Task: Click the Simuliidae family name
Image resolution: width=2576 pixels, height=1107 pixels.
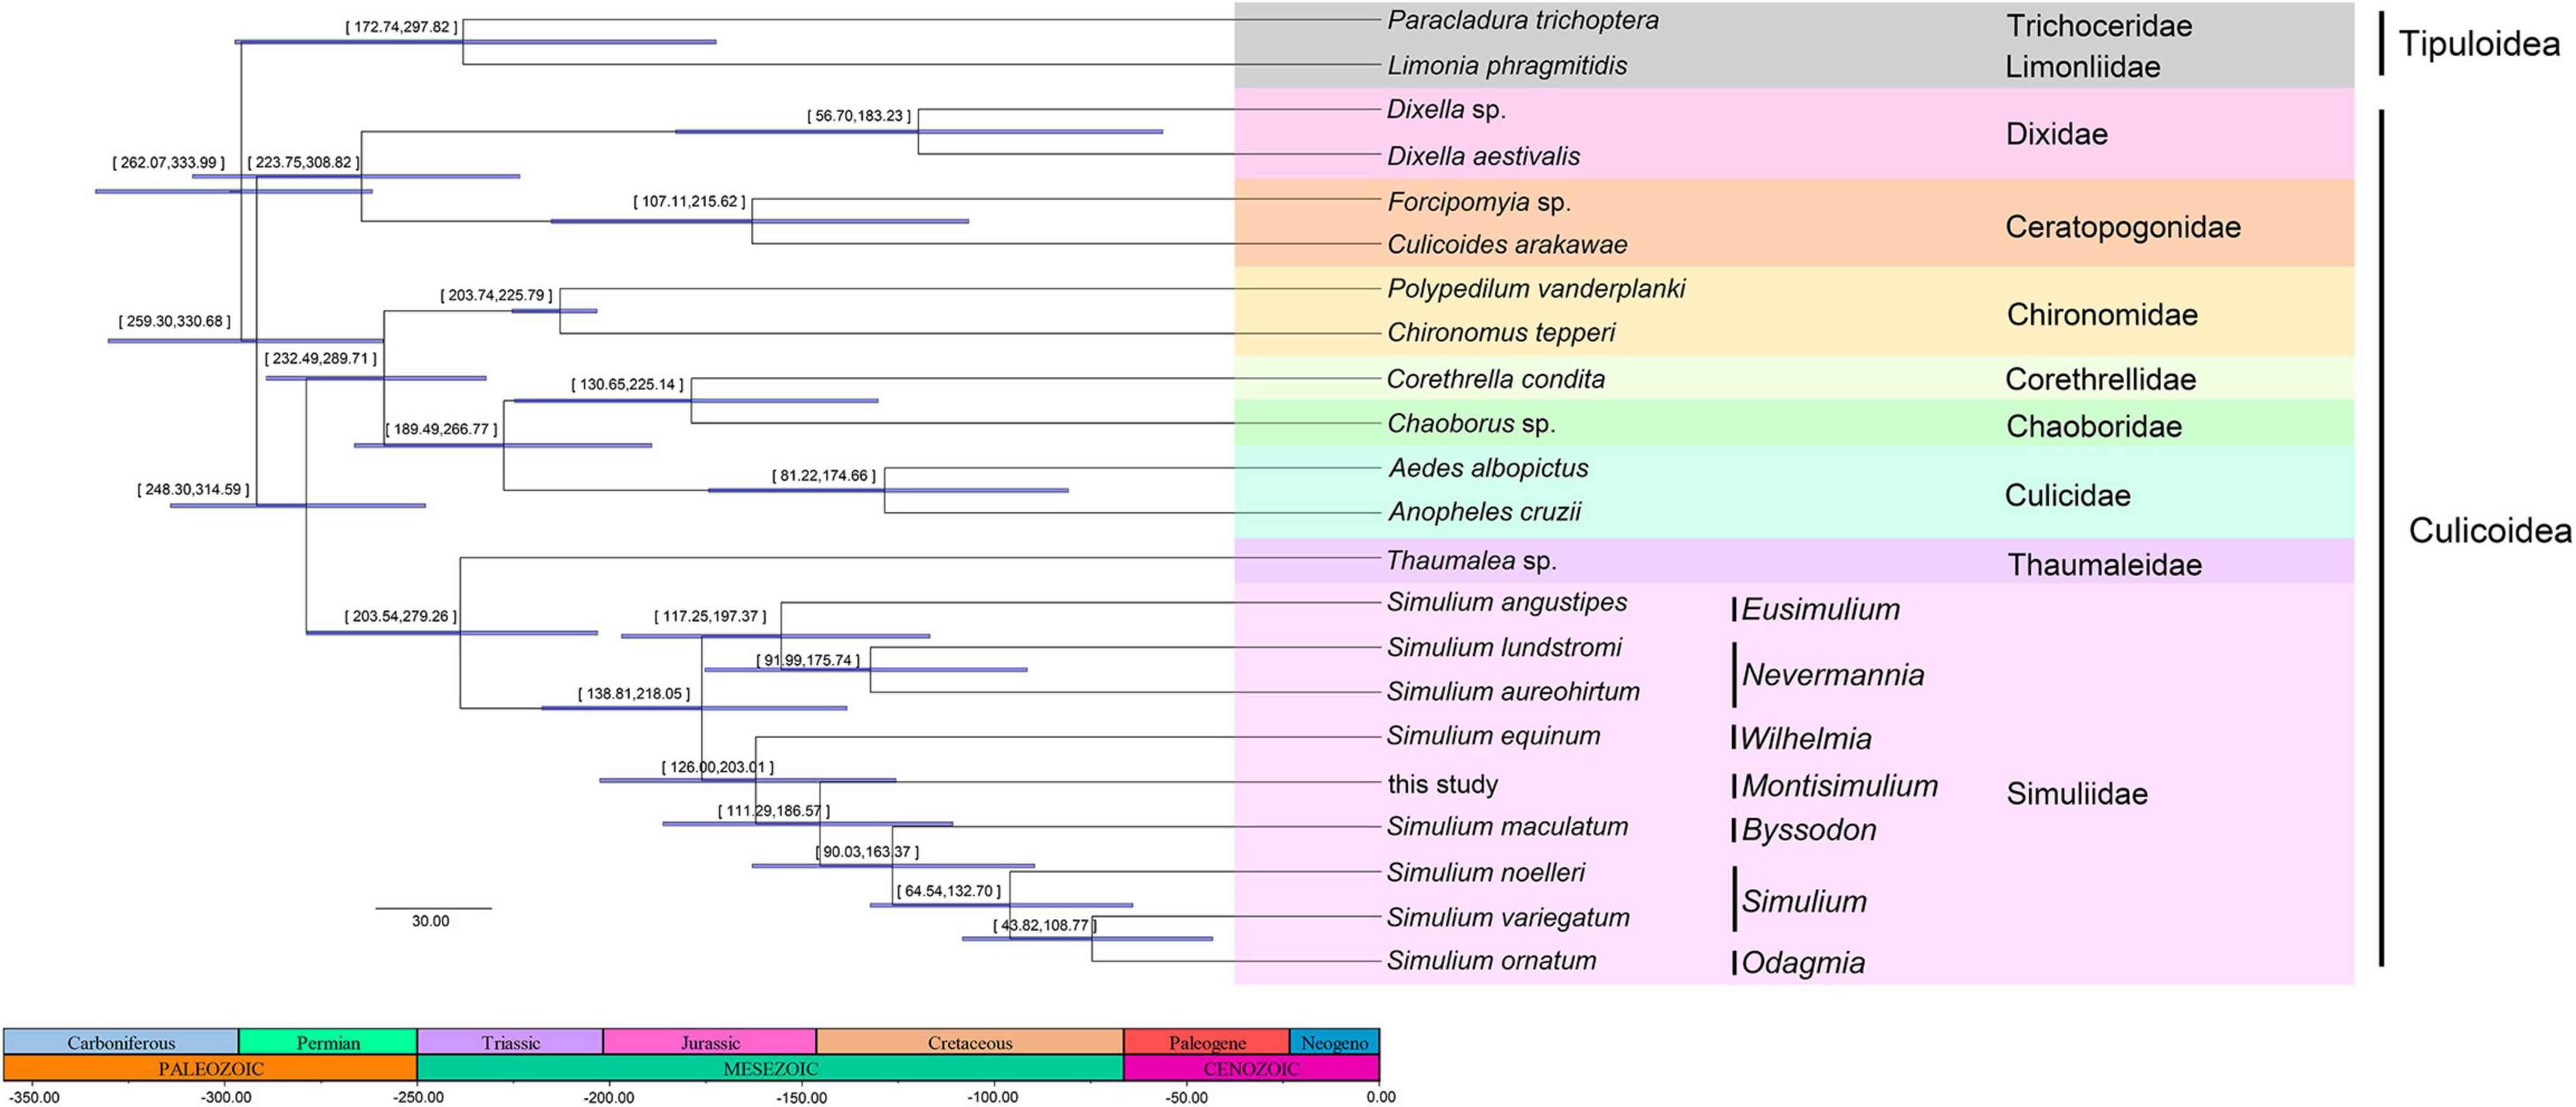Action: pos(2077,794)
